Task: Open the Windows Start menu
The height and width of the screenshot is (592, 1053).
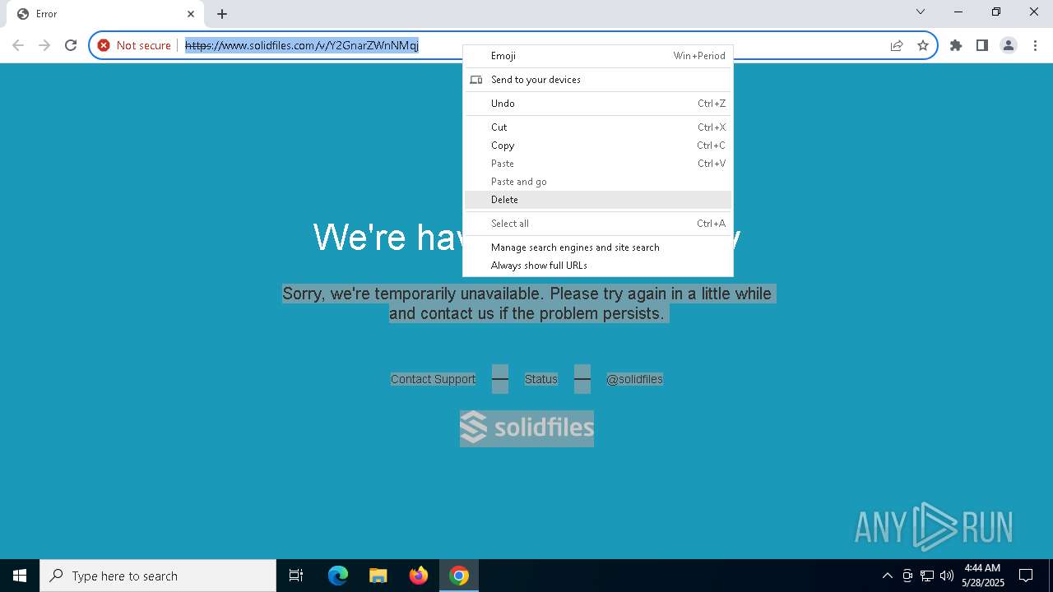Action: 20,576
